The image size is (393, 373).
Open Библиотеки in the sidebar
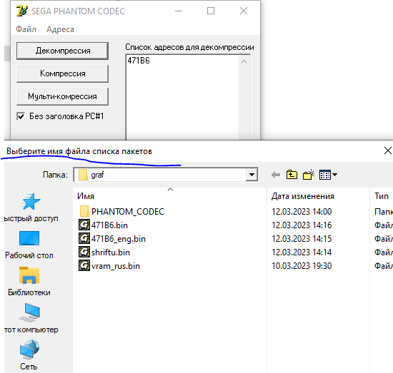pos(29,282)
